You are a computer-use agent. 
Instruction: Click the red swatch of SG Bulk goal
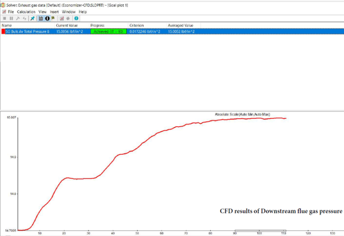pos(4,32)
